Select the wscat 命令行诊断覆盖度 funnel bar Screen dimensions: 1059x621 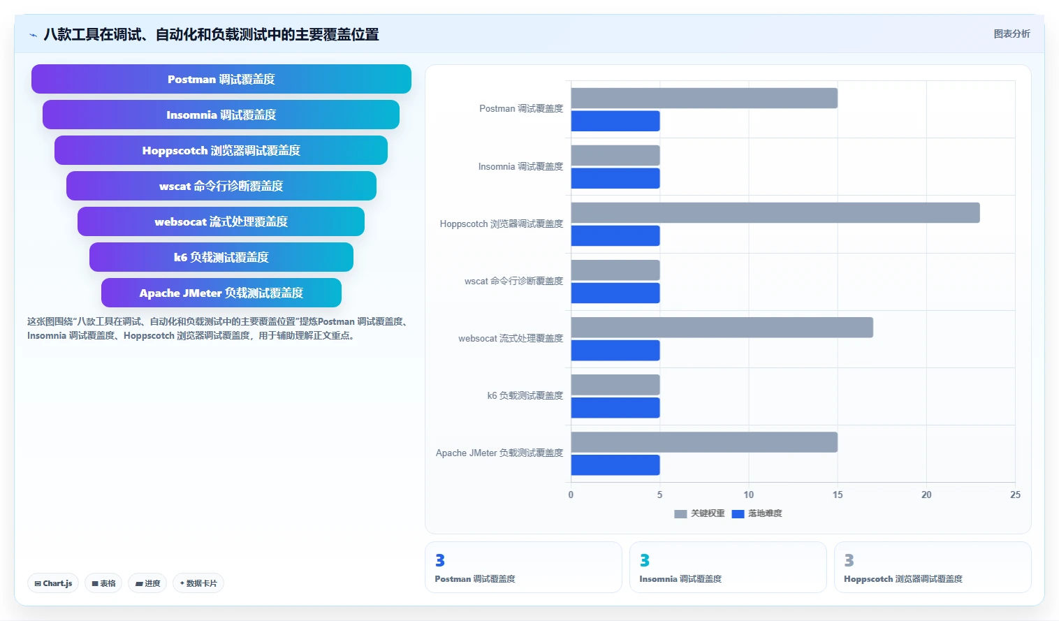click(221, 186)
